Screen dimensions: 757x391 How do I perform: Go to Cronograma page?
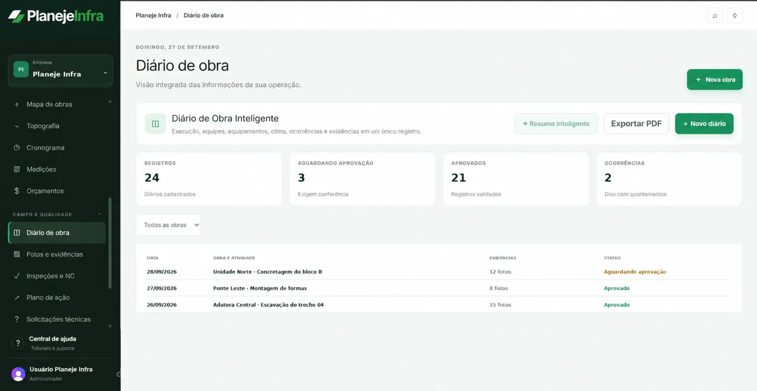(57, 148)
